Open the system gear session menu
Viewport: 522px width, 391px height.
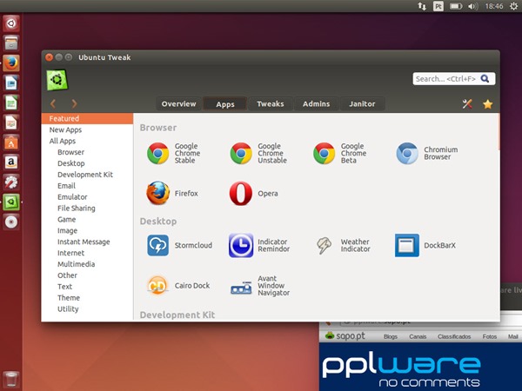(513, 6)
